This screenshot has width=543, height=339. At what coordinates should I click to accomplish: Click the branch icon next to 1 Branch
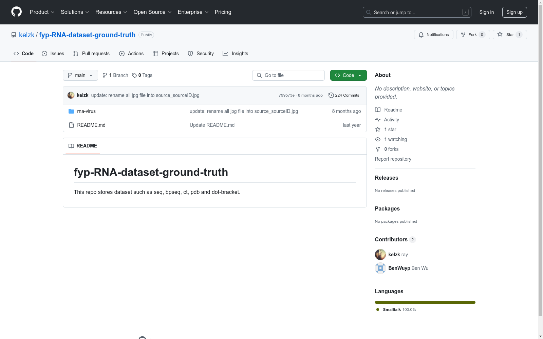pos(105,75)
